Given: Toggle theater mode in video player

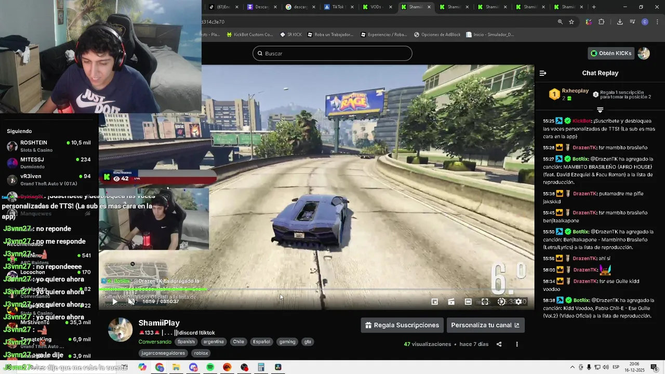Looking at the screenshot, I should [468, 302].
